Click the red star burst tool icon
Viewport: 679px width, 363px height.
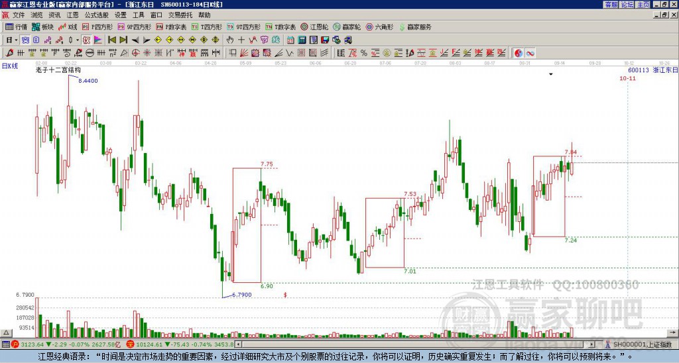(x=147, y=53)
